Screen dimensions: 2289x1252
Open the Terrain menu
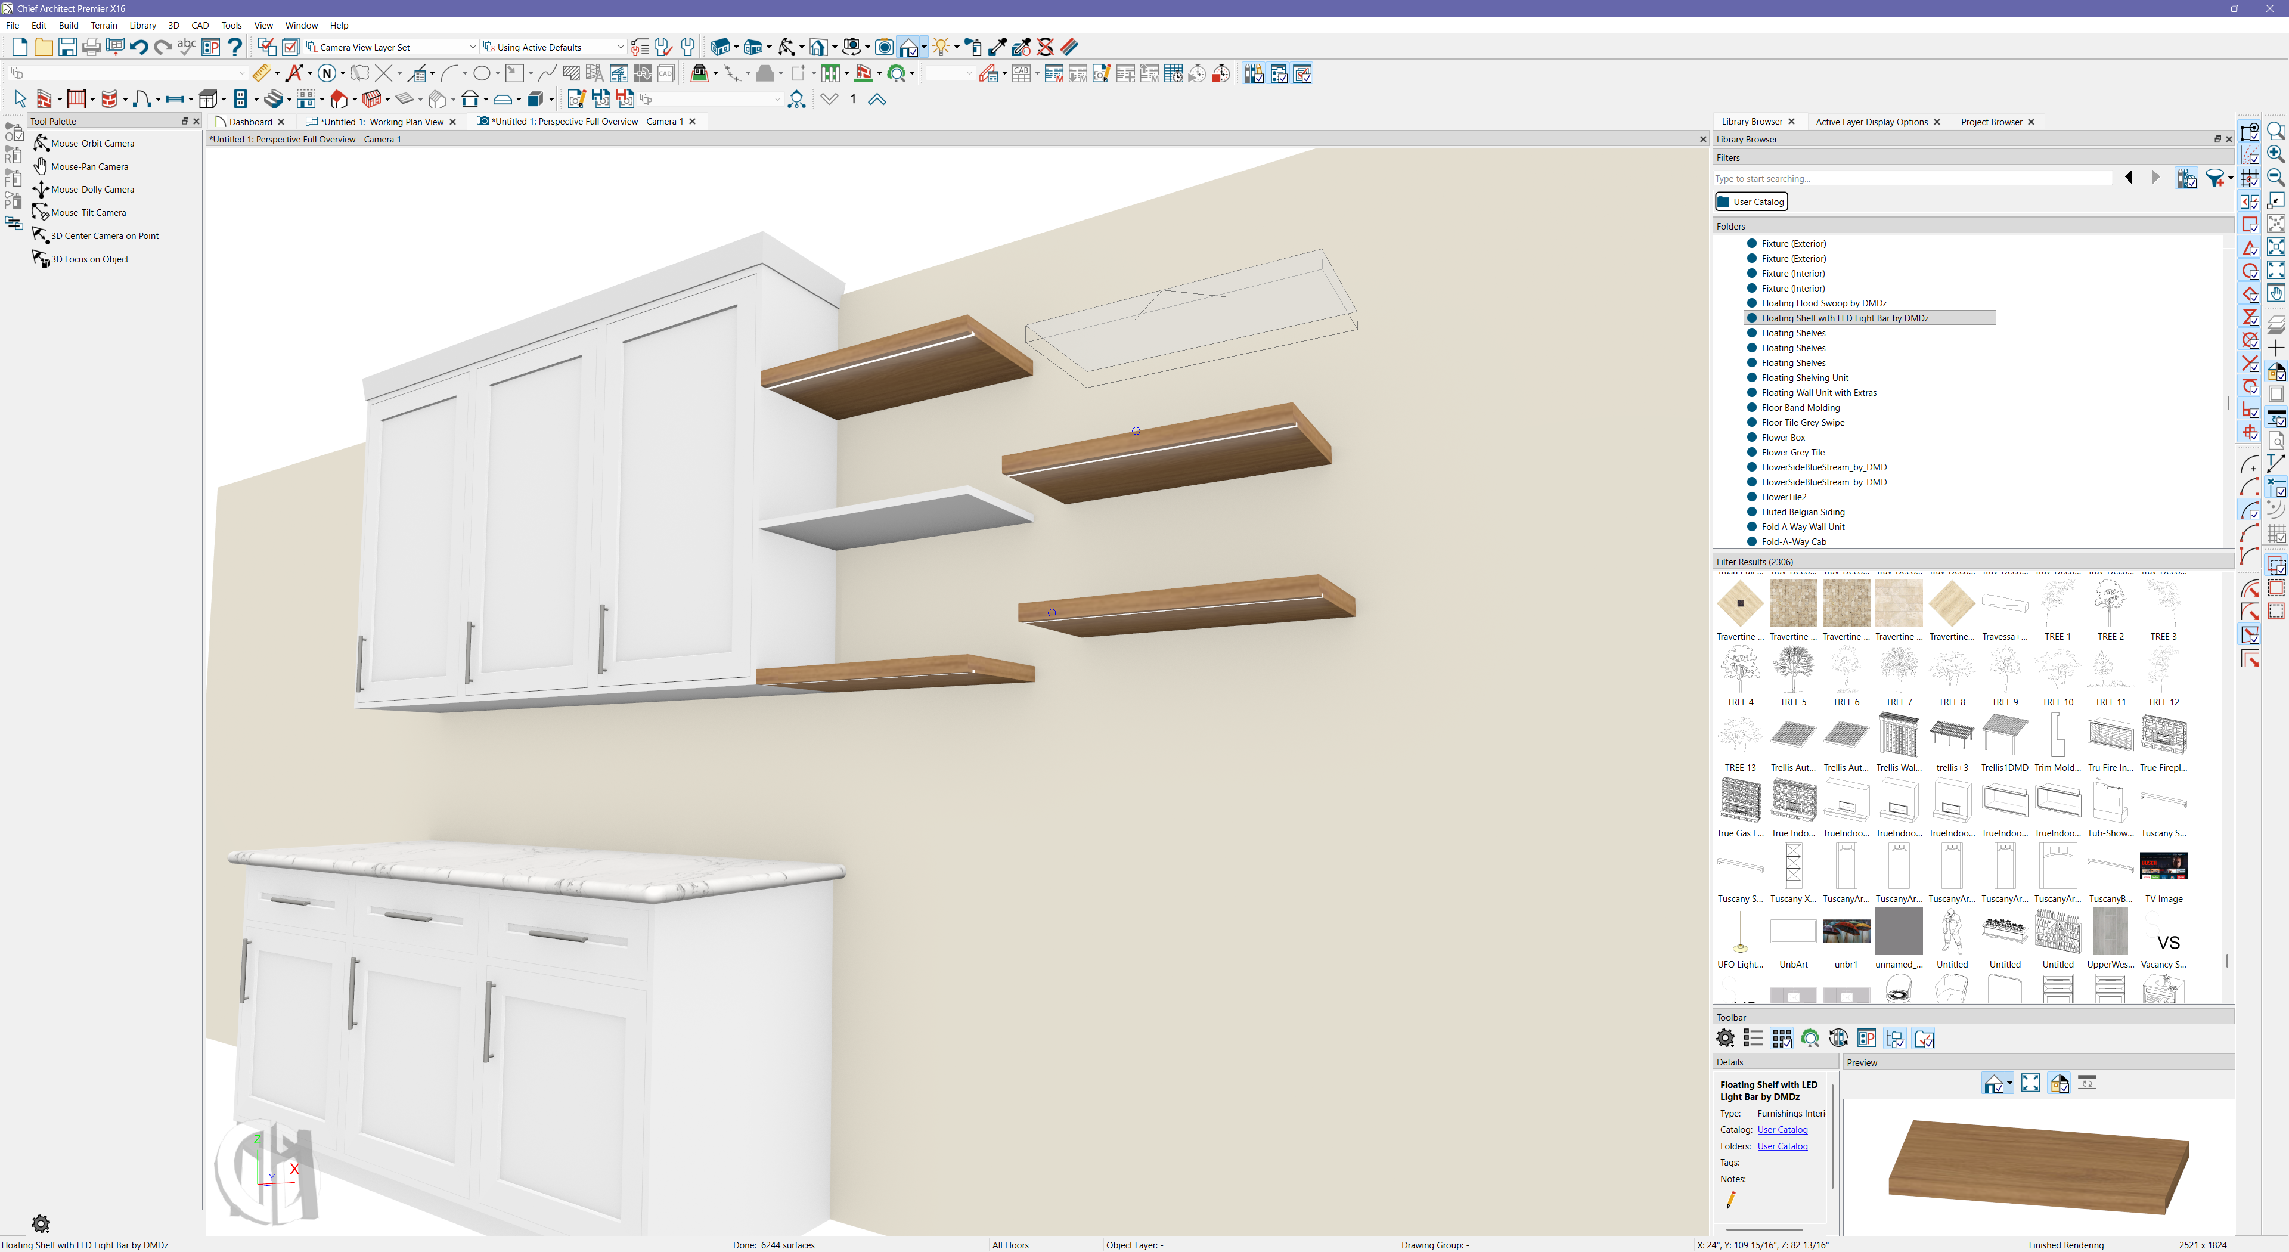click(x=104, y=26)
